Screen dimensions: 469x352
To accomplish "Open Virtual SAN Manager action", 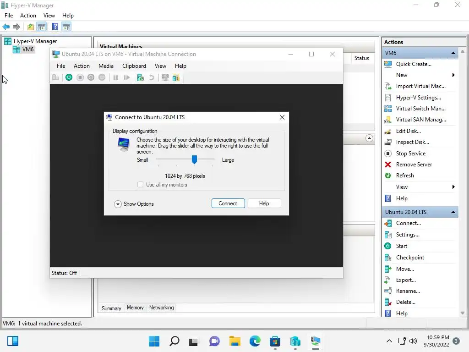I will [x=421, y=120].
